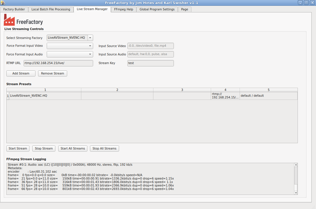Click the Stream #0:1 Audio log line
This screenshot has height=209, width=316.
click(70, 165)
